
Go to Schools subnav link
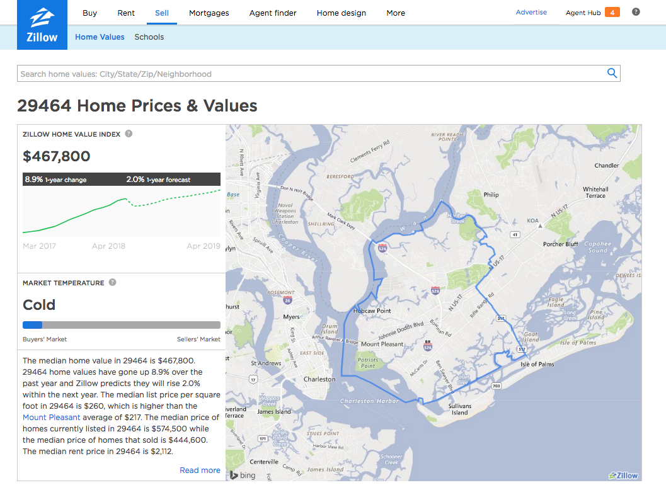click(149, 37)
